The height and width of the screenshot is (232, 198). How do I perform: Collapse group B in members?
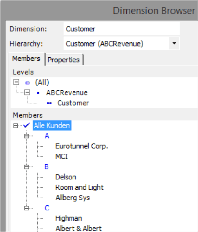[27, 167]
